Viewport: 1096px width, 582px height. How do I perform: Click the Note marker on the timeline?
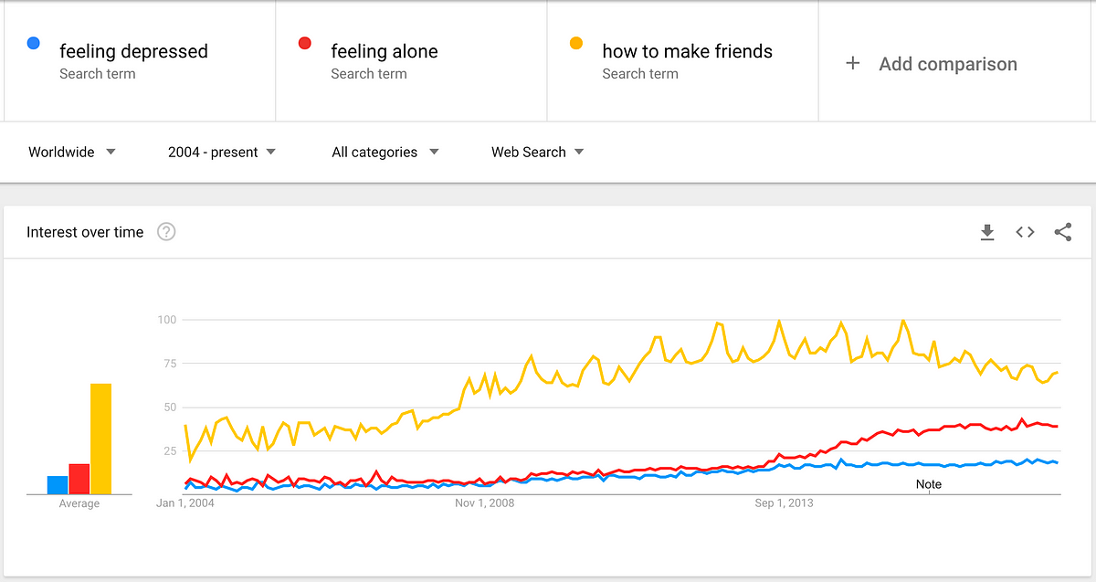pos(929,484)
